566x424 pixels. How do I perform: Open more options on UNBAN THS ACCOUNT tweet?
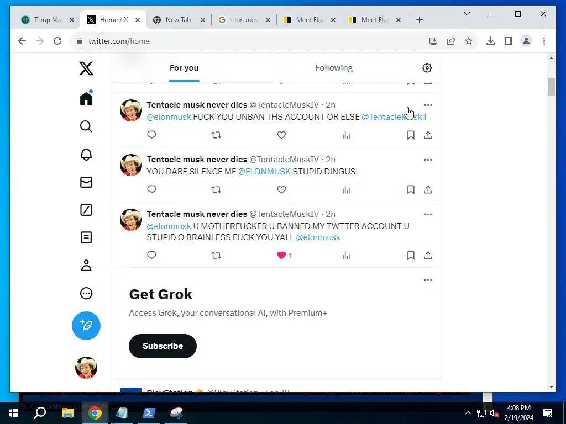(428, 105)
